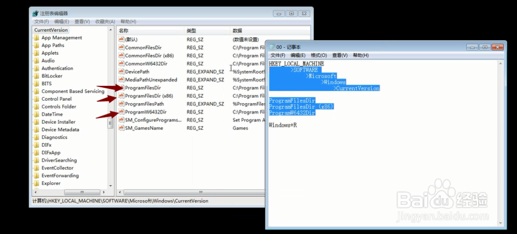The width and height of the screenshot is (517, 234).
Task: Click the Control Panel folder icon
Action: [x=36, y=99]
